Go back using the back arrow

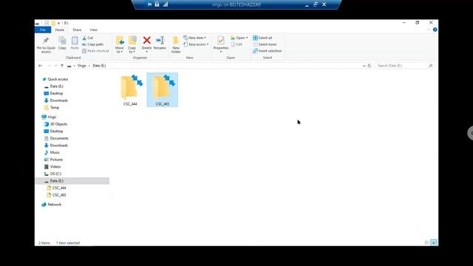coord(40,66)
